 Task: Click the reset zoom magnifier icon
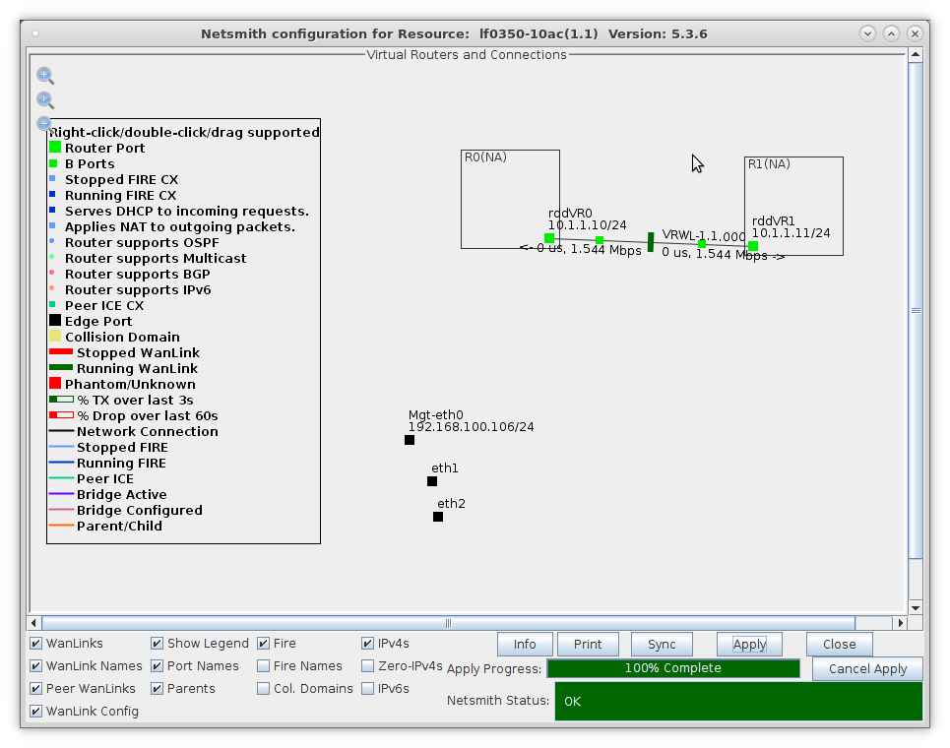(x=44, y=99)
